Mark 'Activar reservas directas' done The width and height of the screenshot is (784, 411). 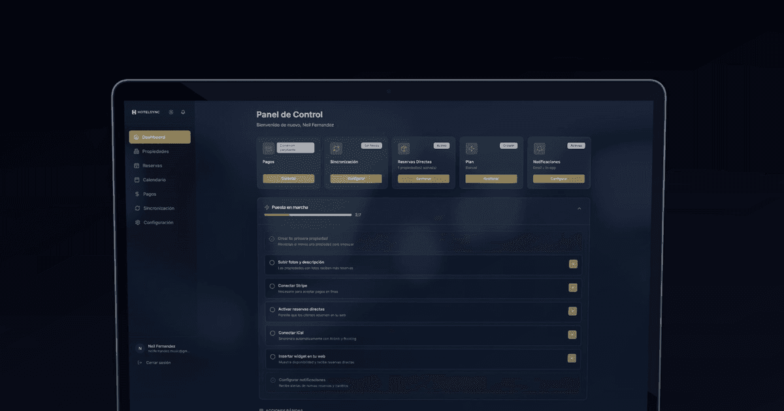(272, 309)
